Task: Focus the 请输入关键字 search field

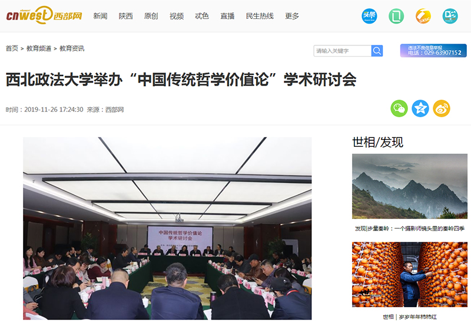Action: coord(343,51)
